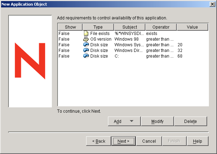Viewport: 217px width, 154px height.
Task: Click the Subject column header
Action: tap(129, 27)
